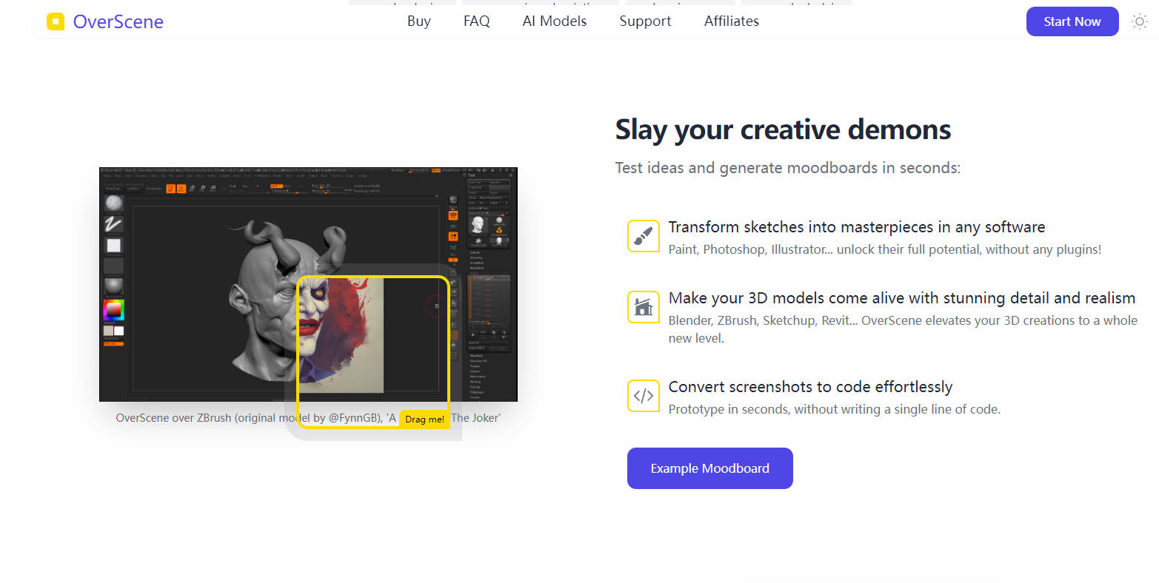This screenshot has width=1159, height=583.
Task: Click the stroke squiggle icon in ZBrush
Action: pyautogui.click(x=113, y=224)
